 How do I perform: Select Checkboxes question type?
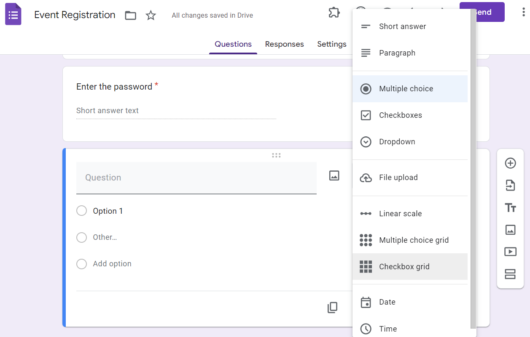[410, 115]
